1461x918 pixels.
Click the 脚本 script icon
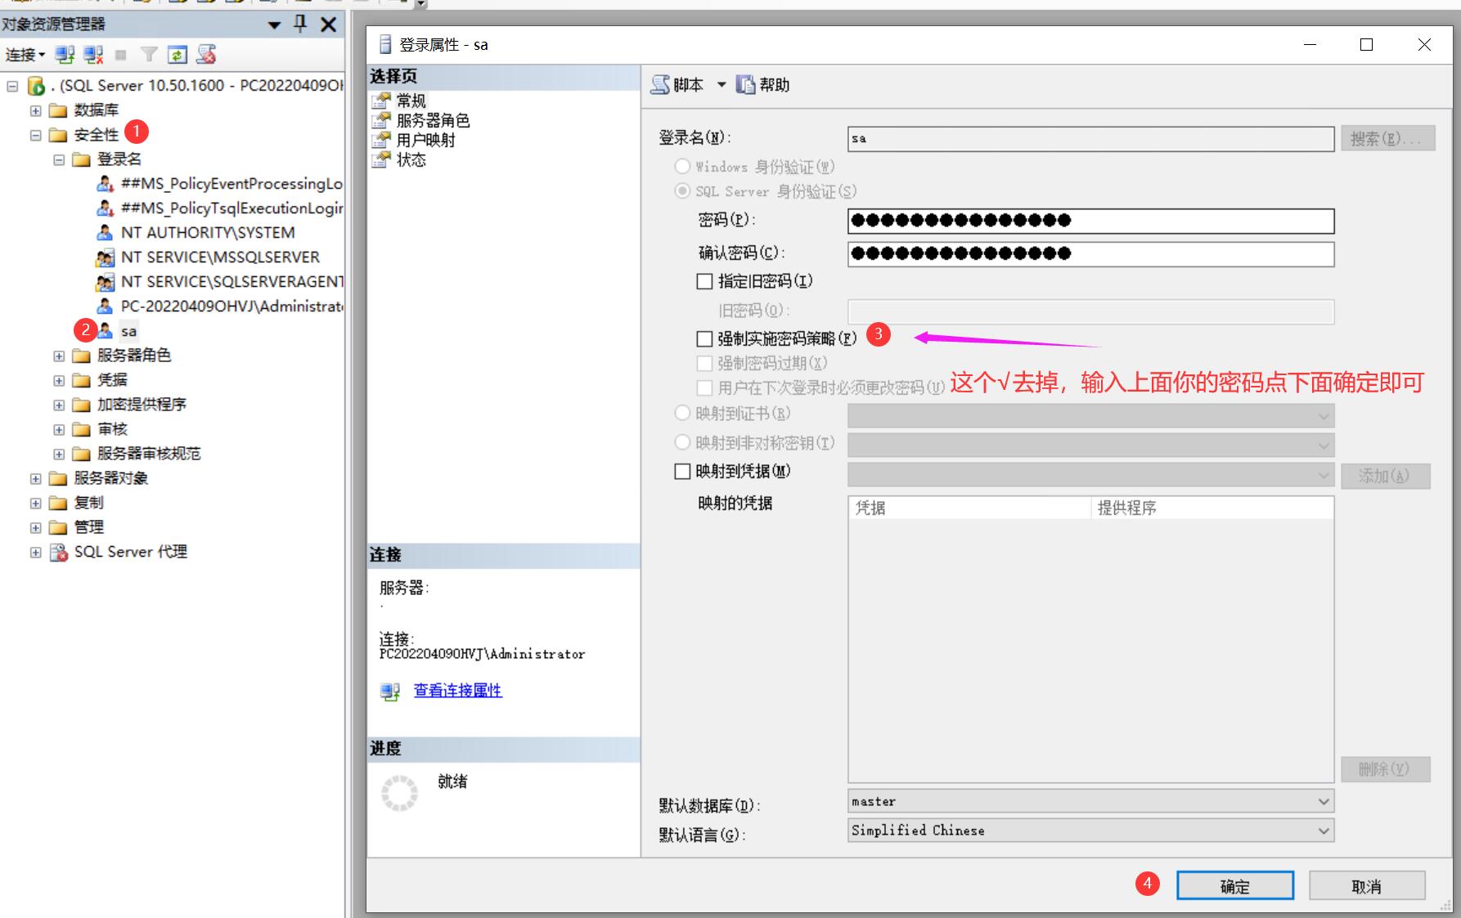pos(660,85)
